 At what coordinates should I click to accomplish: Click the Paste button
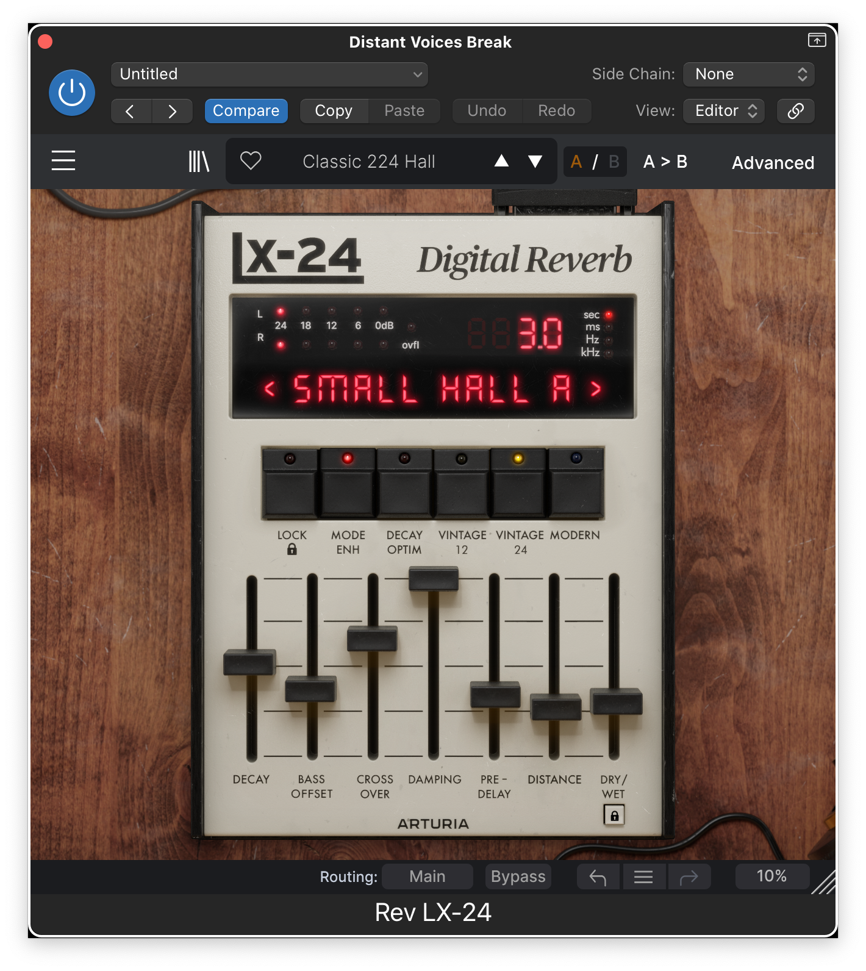coord(404,111)
